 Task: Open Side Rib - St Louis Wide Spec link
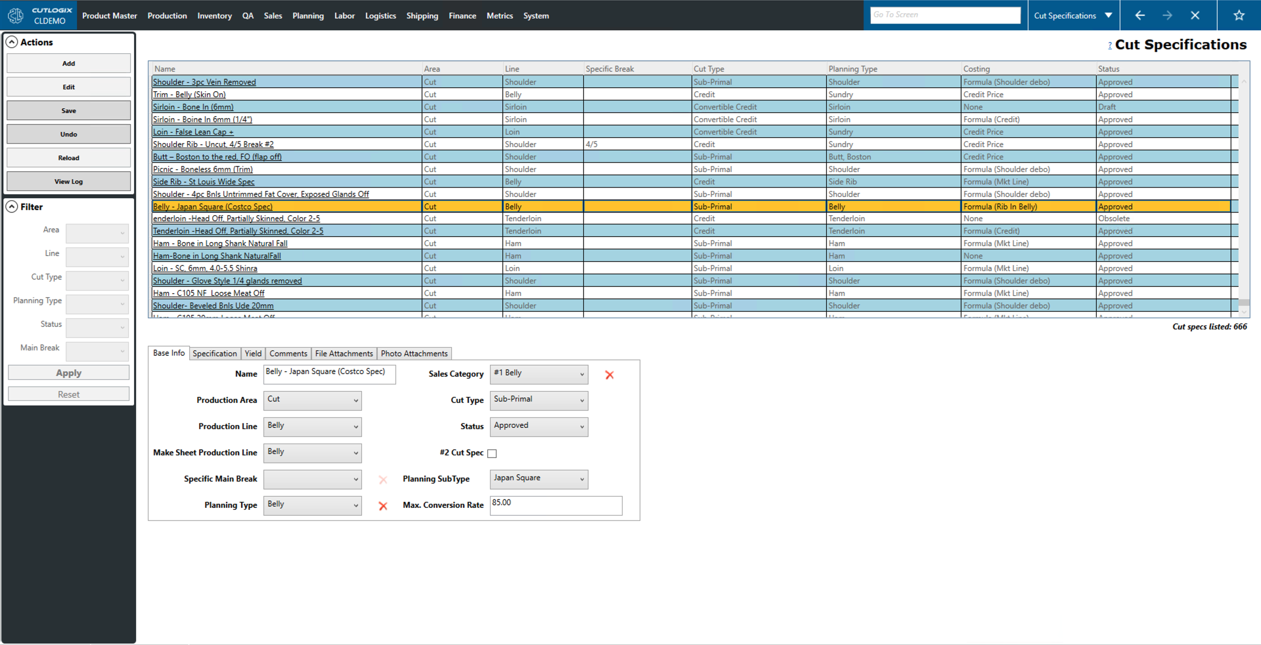click(204, 182)
